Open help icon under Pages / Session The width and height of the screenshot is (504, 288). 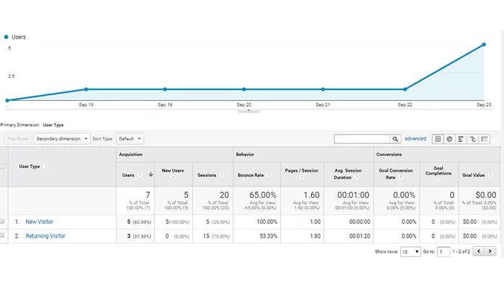pos(301,177)
